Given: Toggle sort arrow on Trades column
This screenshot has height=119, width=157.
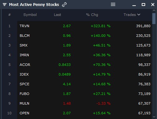Looking at the screenshot, I should click(x=139, y=15).
